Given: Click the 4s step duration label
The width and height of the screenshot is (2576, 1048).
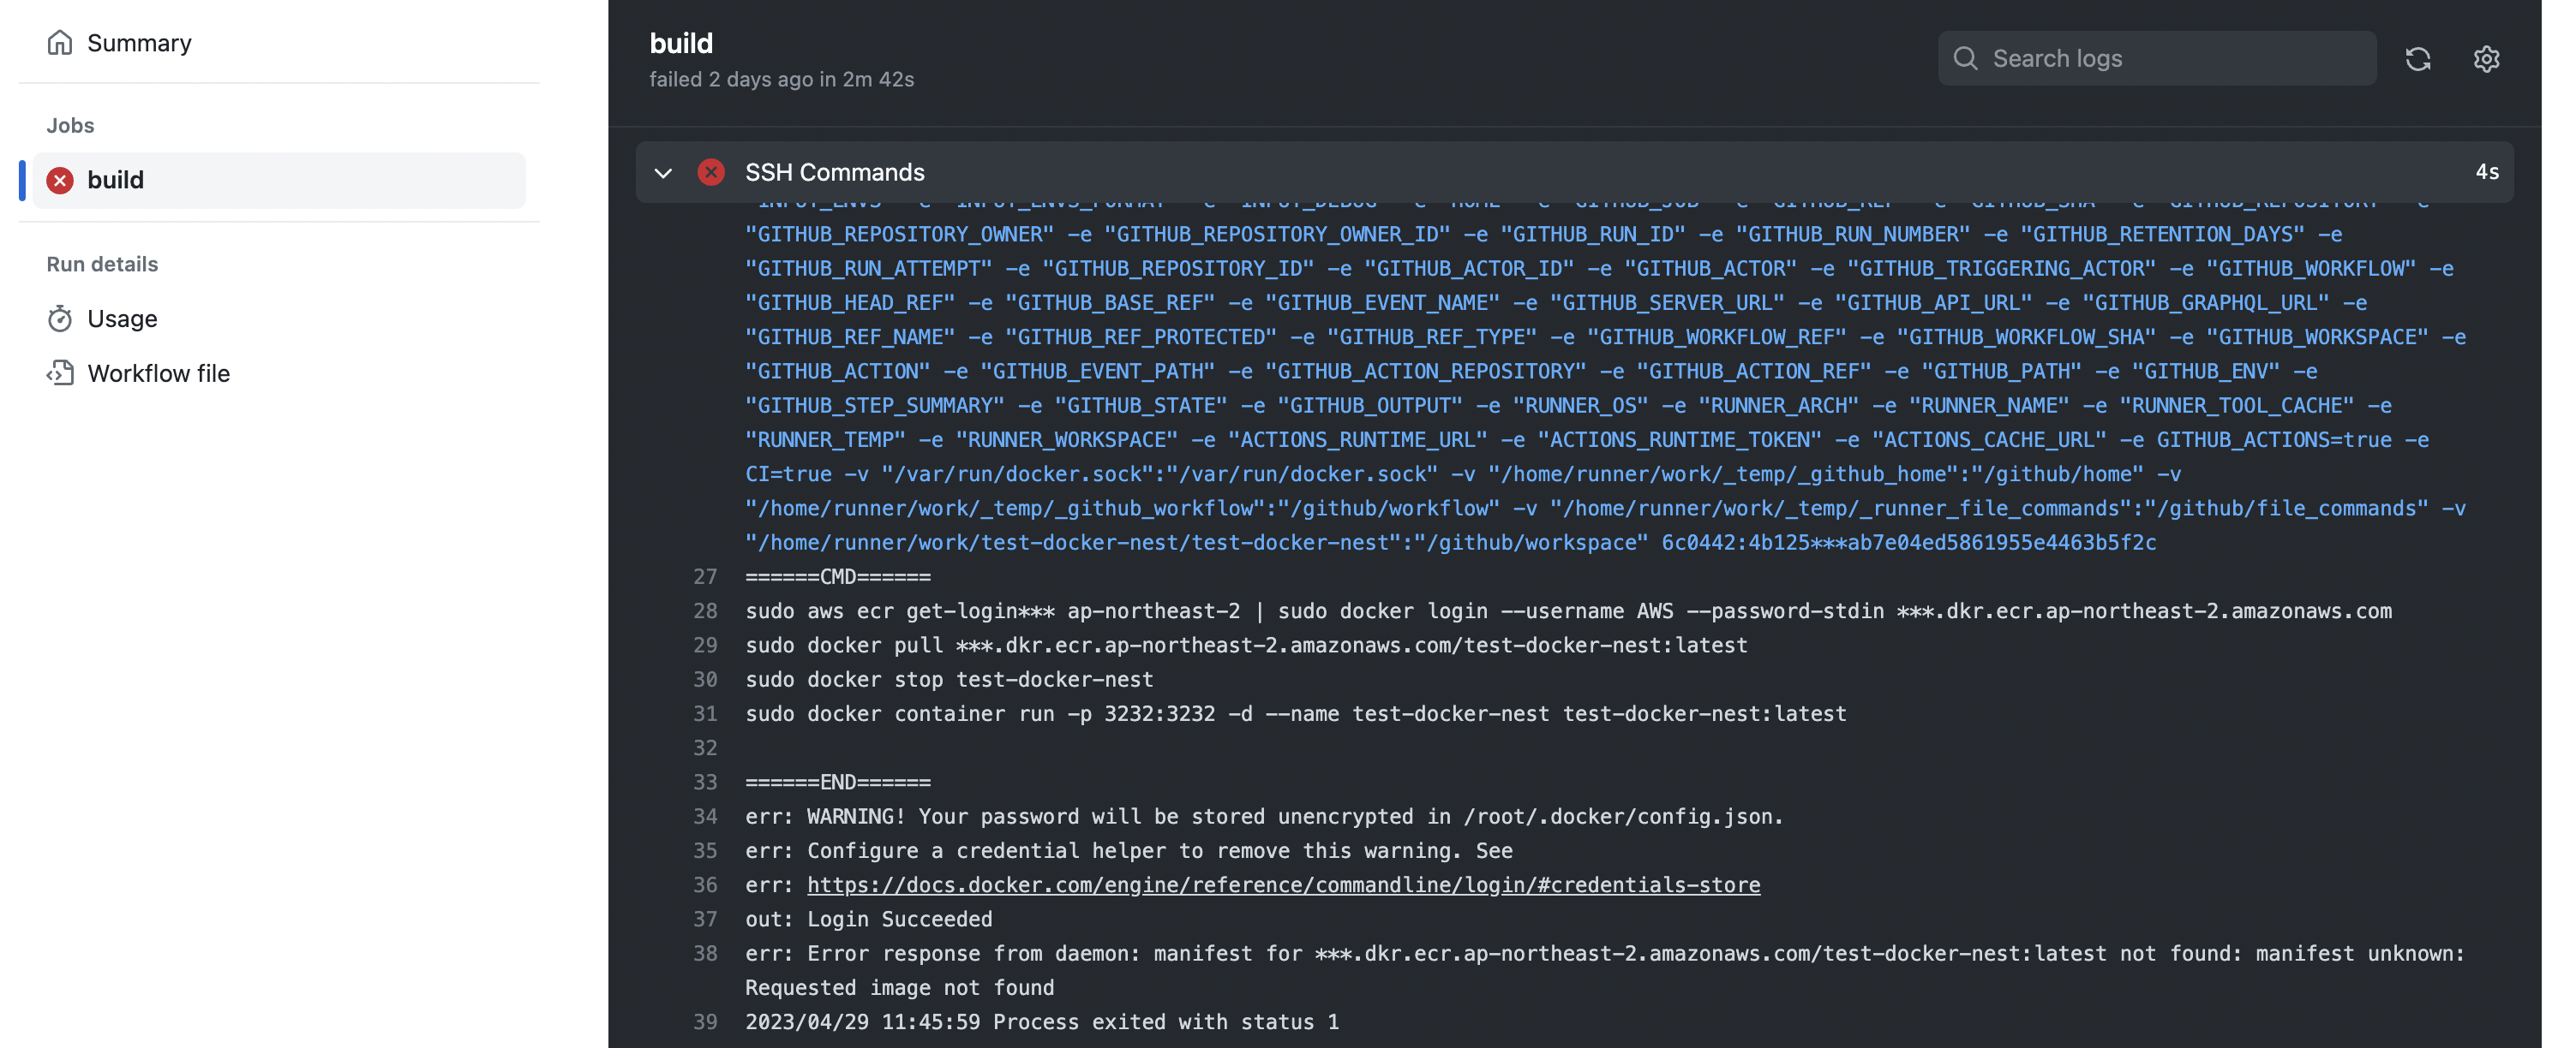Looking at the screenshot, I should point(2486,172).
